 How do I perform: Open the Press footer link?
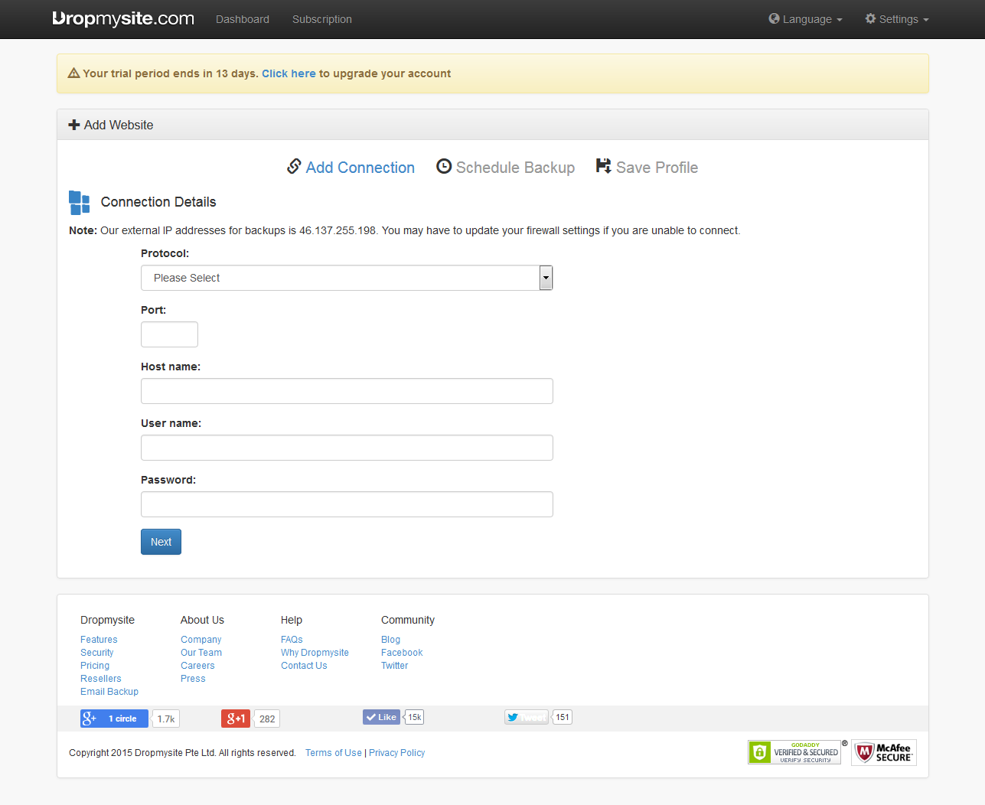point(193,679)
